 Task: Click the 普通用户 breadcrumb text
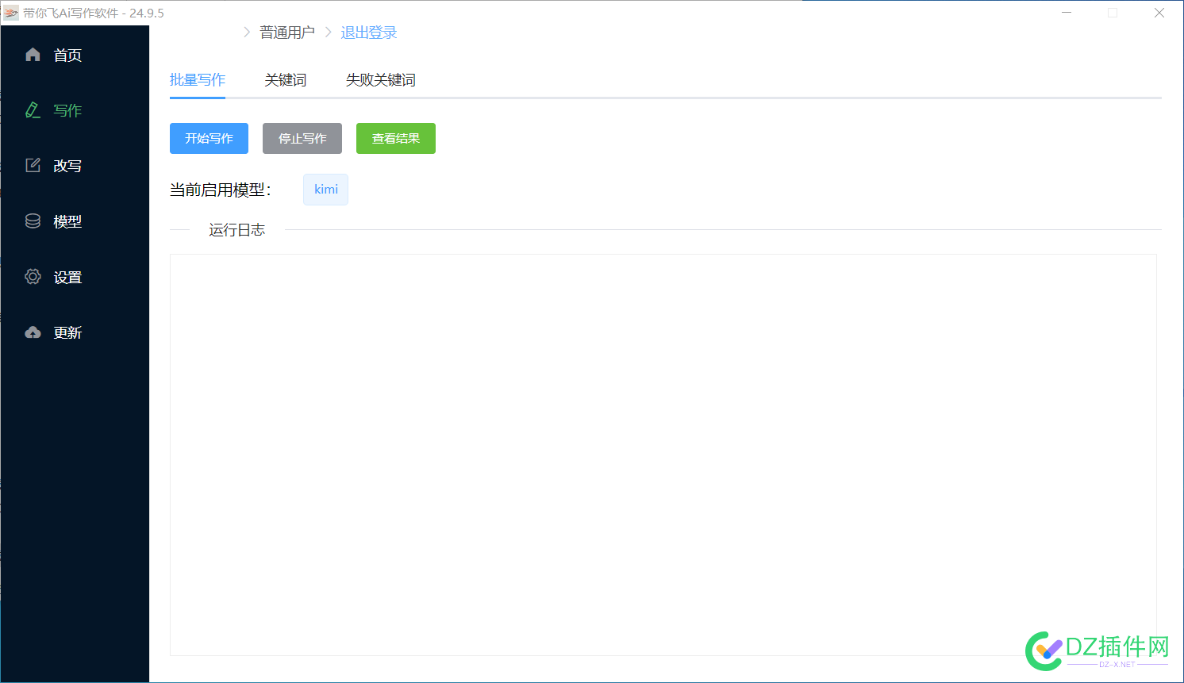pos(287,33)
